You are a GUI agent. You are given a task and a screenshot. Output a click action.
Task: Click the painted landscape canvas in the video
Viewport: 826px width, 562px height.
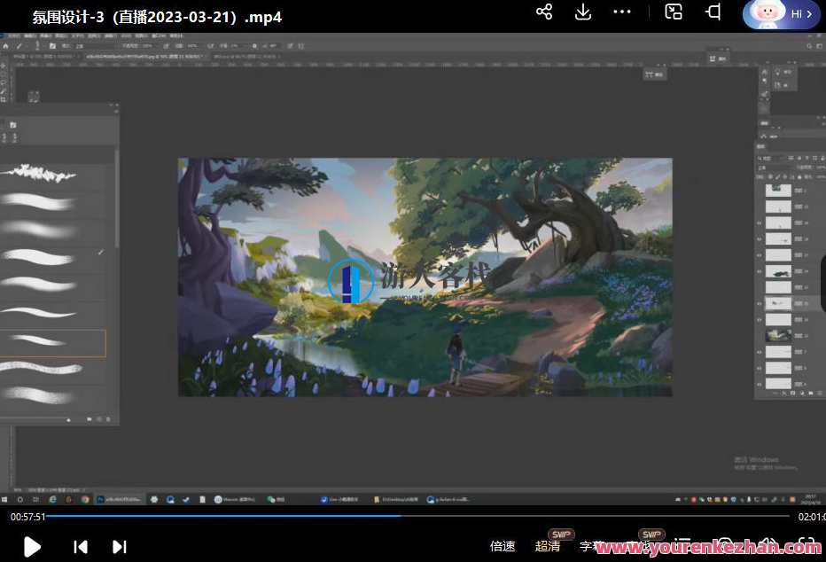[425, 277]
